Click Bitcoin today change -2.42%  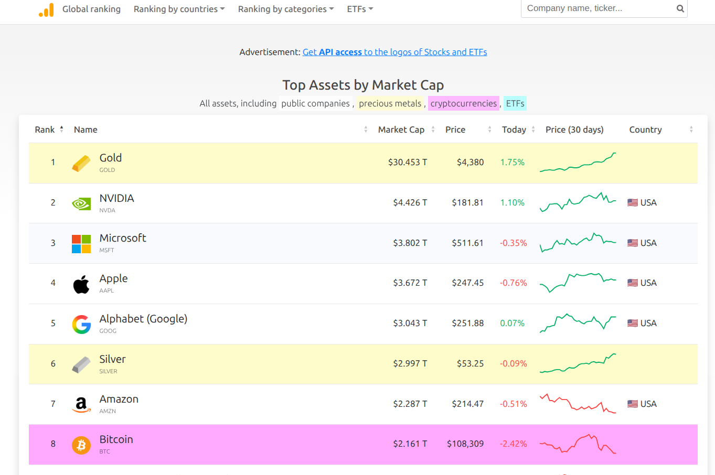(514, 444)
